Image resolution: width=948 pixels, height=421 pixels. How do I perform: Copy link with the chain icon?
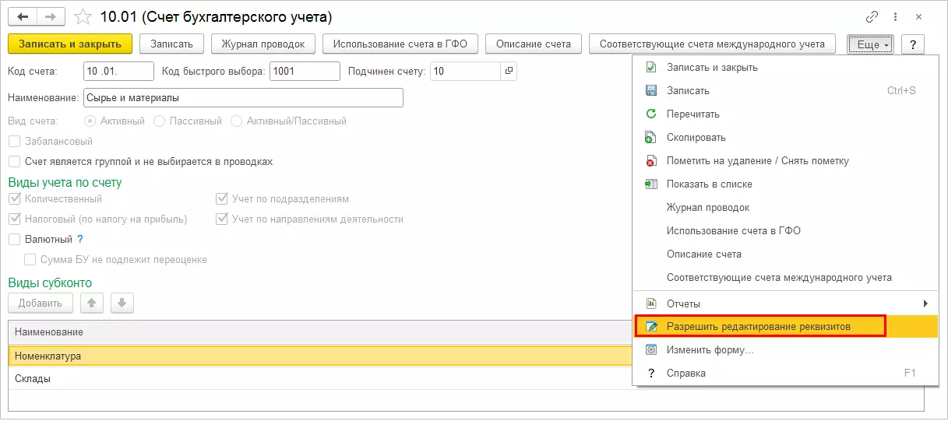[x=872, y=16]
